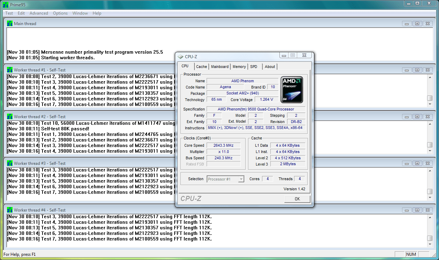Open the Help menu
The height and width of the screenshot is (260, 439).
click(x=97, y=13)
